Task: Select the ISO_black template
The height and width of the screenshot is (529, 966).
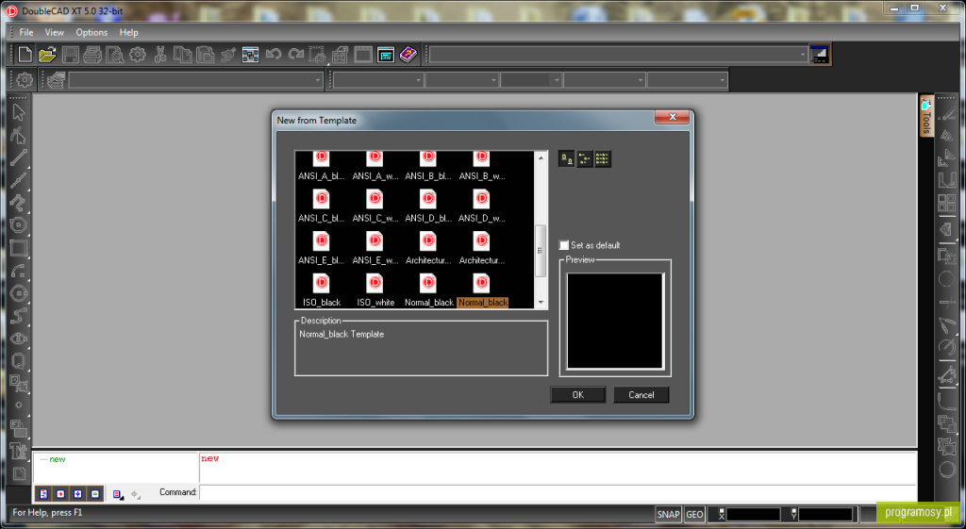Action: [322, 290]
